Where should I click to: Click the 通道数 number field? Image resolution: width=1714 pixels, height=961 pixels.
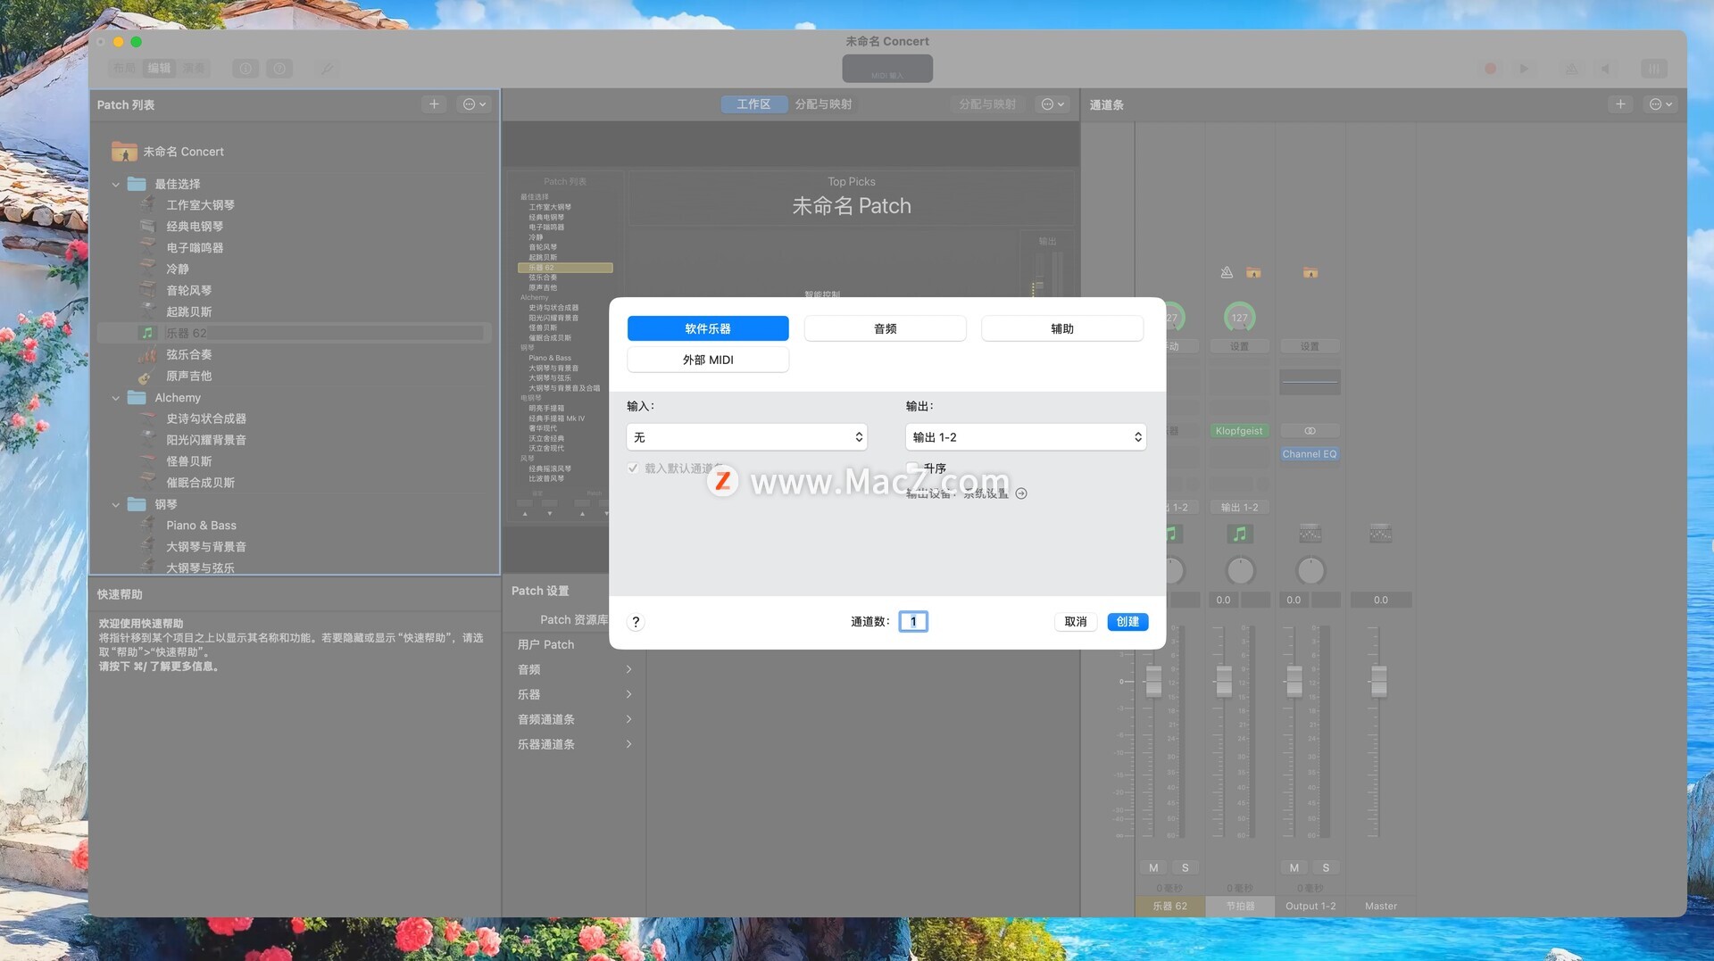(913, 622)
